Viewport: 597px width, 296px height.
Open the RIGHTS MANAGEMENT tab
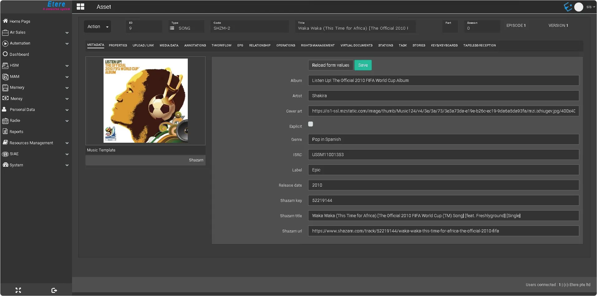coord(318,45)
